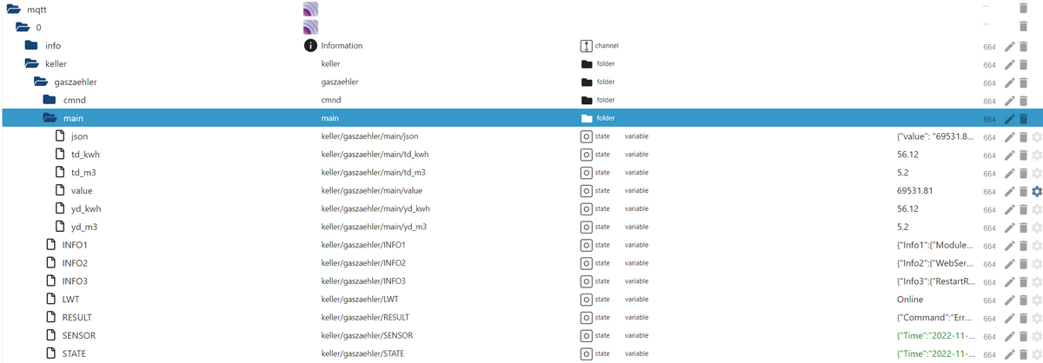Collapse the main folder
Viewport: 1043px width, 363px height.
pyautogui.click(x=50, y=118)
